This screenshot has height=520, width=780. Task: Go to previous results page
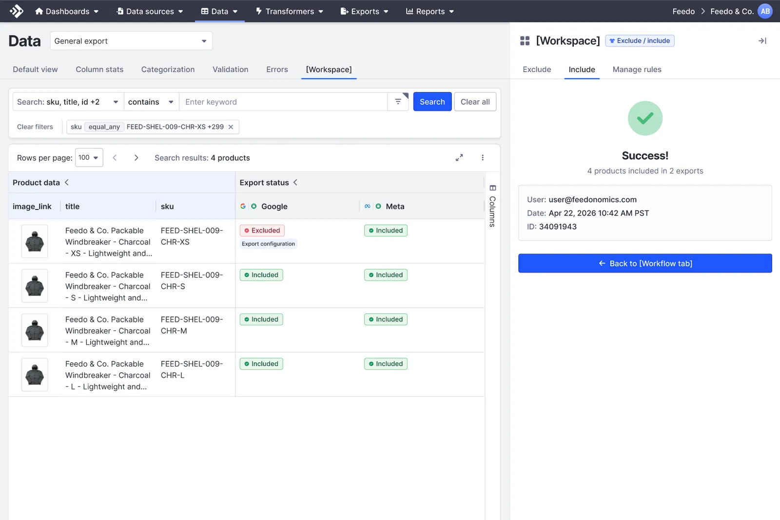click(115, 158)
